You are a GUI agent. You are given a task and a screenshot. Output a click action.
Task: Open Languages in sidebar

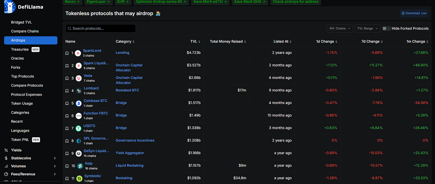tap(20, 131)
